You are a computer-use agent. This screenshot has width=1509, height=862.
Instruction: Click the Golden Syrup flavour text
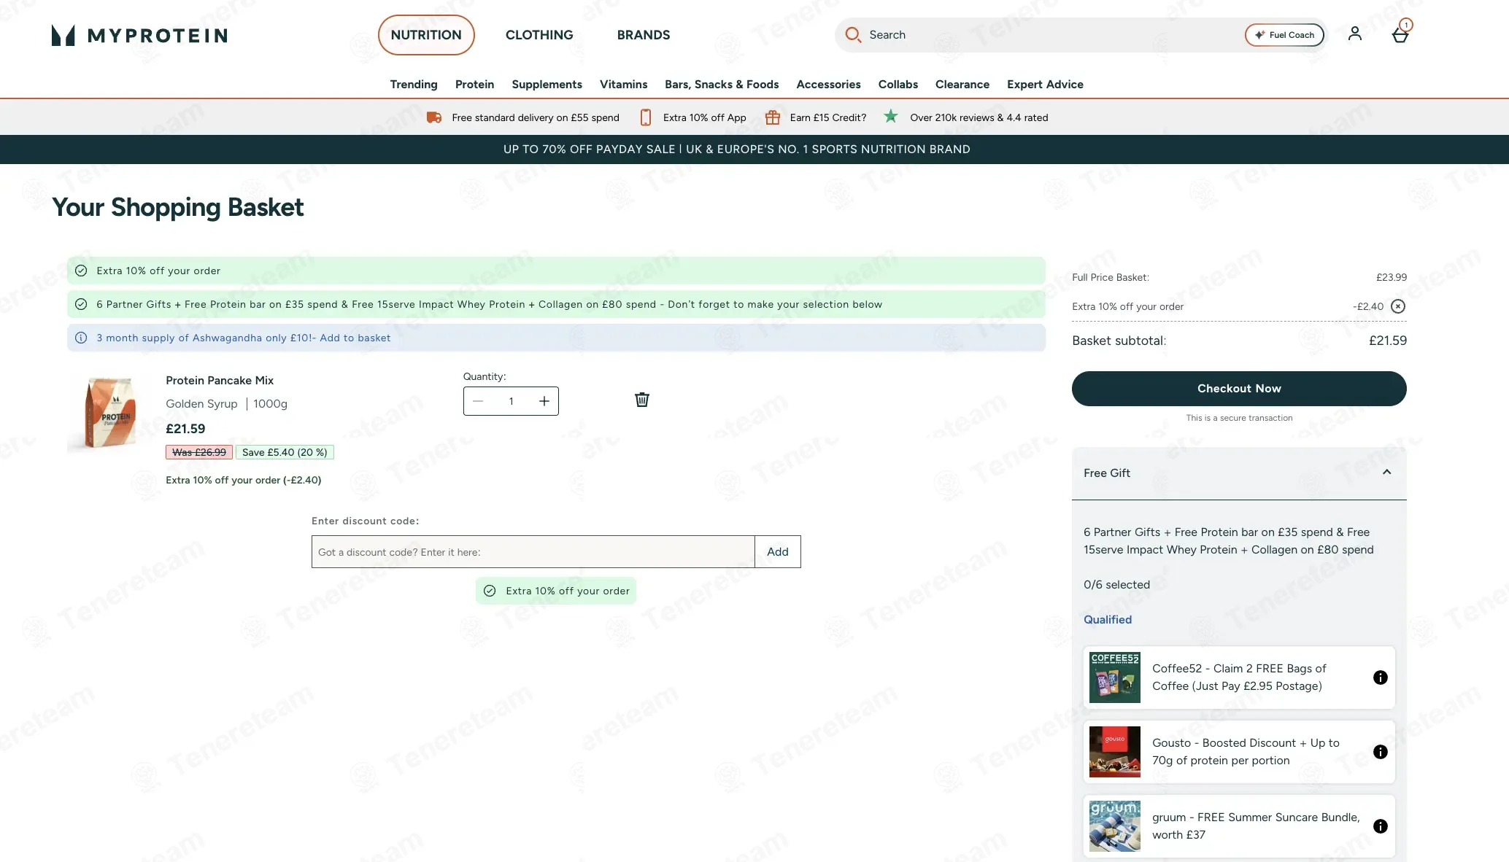[201, 404]
